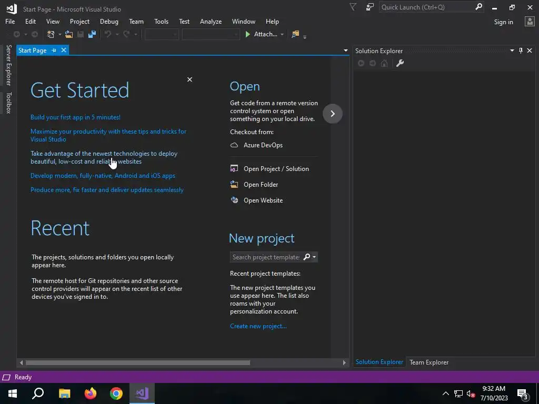Open the Redo history dropdown arrow
Viewport: 539px width, 404px height.
(x=135, y=34)
